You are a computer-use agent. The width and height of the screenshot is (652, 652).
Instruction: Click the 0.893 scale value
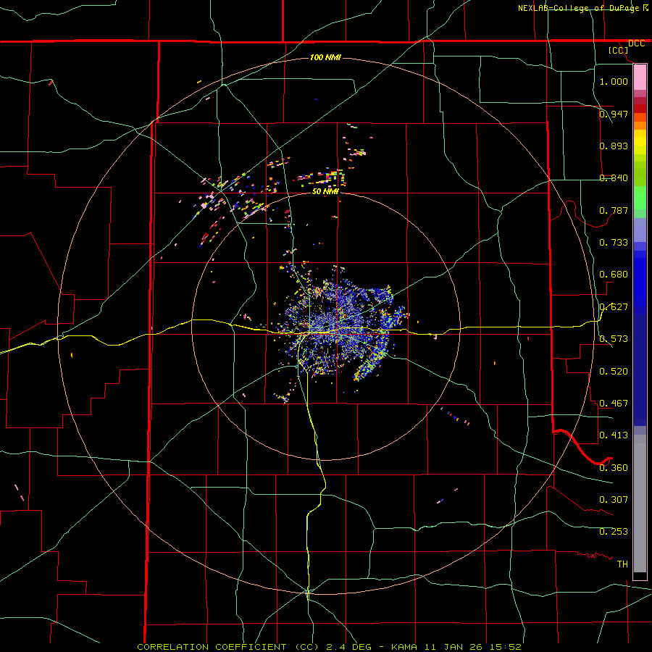tap(614, 146)
